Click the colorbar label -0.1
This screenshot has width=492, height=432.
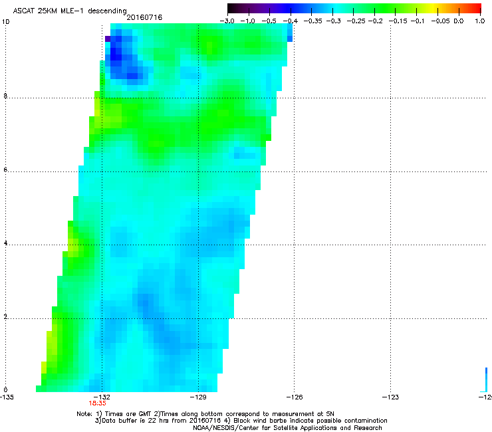coord(418,21)
